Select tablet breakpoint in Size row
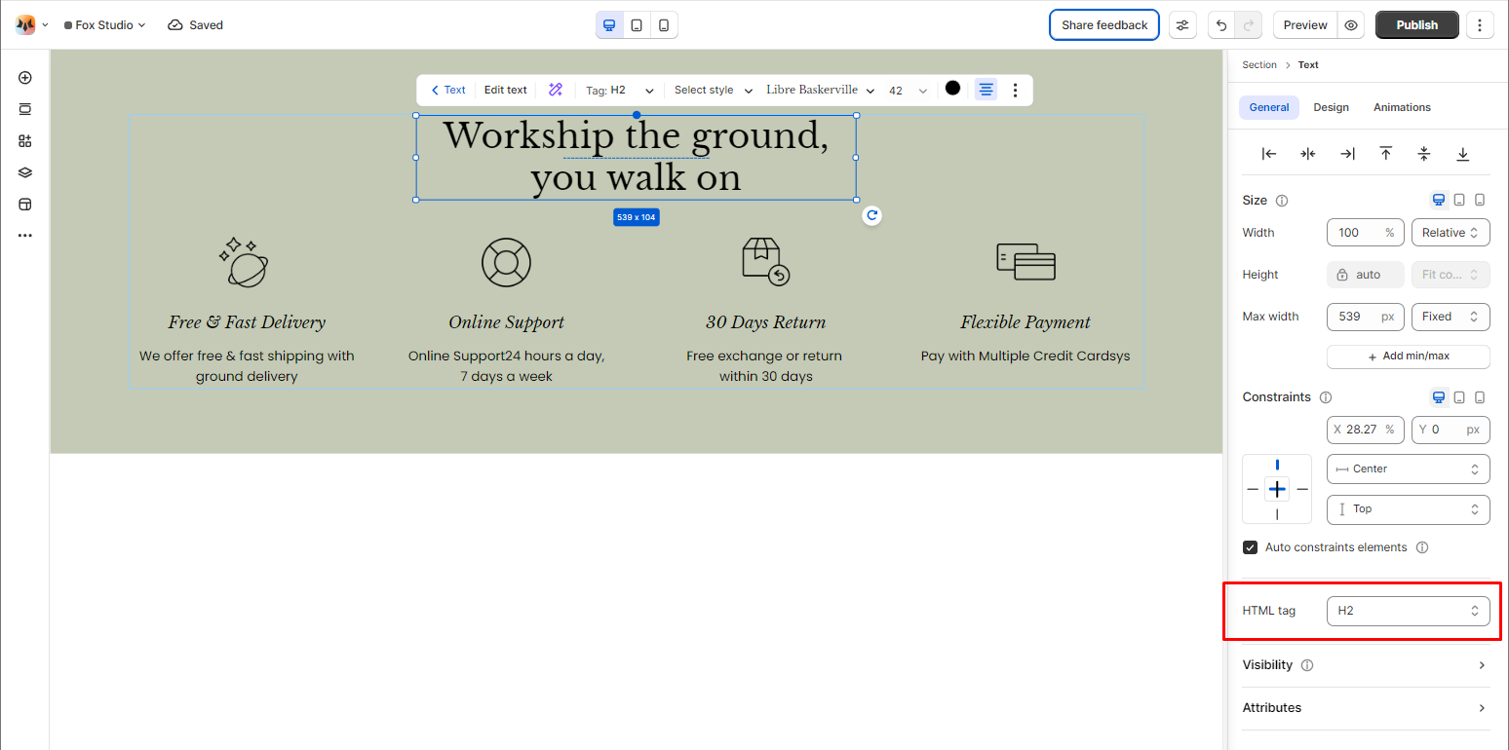This screenshot has width=1509, height=750. tap(1459, 200)
